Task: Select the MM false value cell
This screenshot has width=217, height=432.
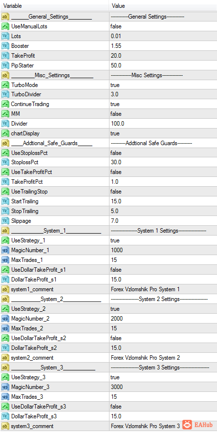Action: 163,114
